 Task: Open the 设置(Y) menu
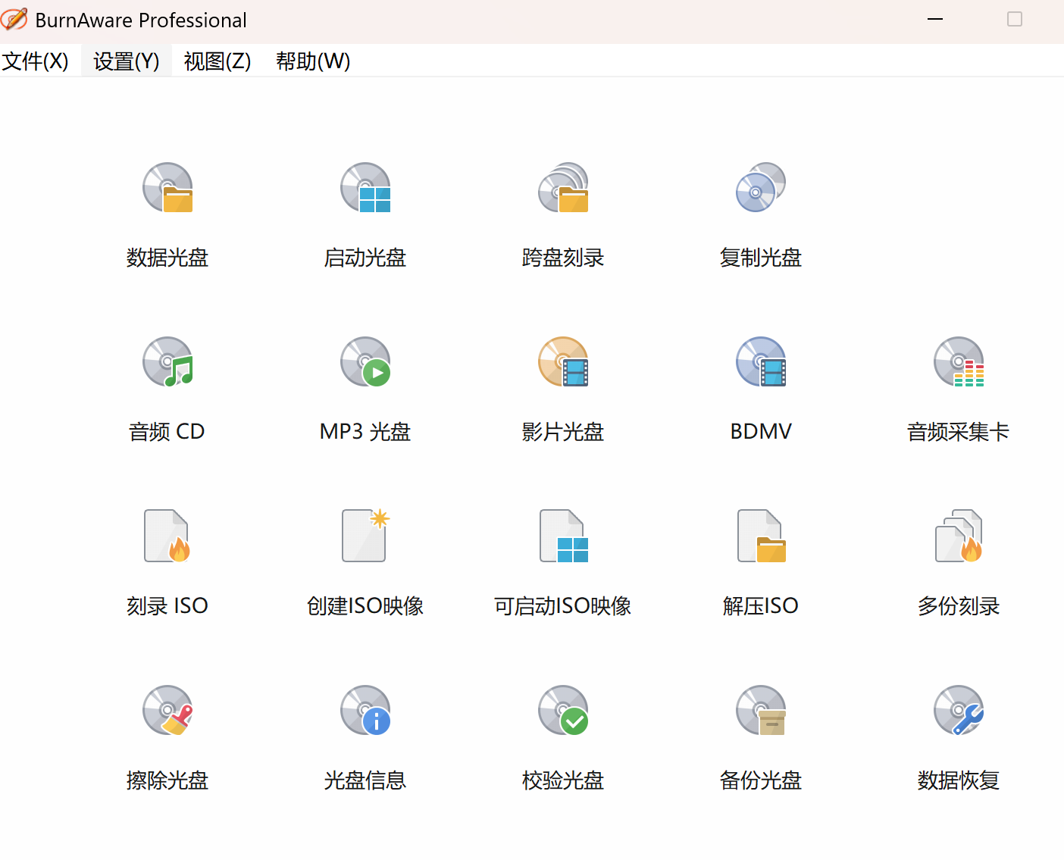point(127,61)
